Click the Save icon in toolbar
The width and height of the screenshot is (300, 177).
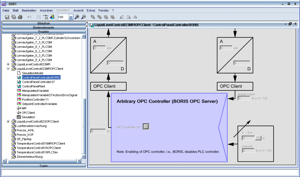coord(7,17)
